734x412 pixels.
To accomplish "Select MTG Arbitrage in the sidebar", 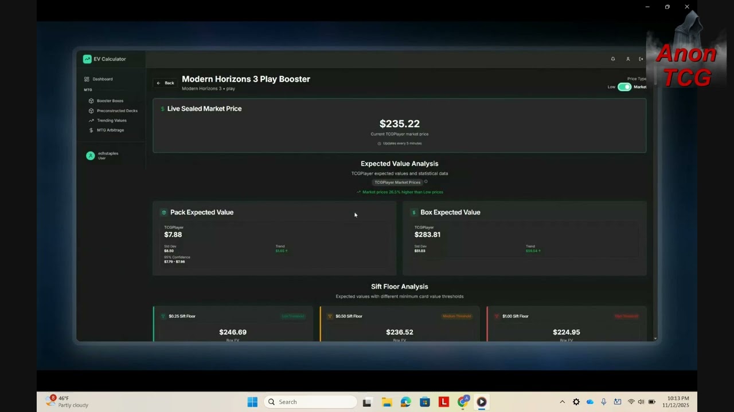I will tap(106, 130).
